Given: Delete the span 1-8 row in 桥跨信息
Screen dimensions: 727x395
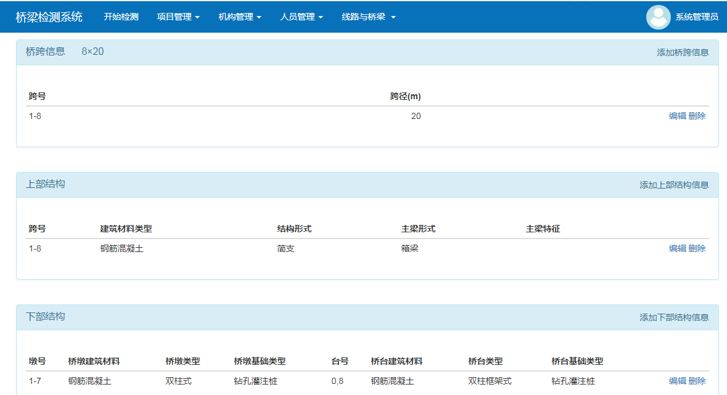Looking at the screenshot, I should [x=697, y=116].
